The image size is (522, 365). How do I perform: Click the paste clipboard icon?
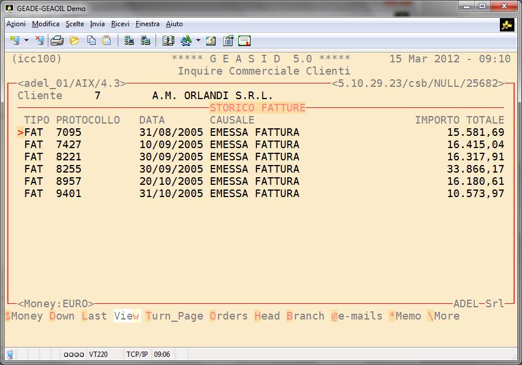point(107,40)
